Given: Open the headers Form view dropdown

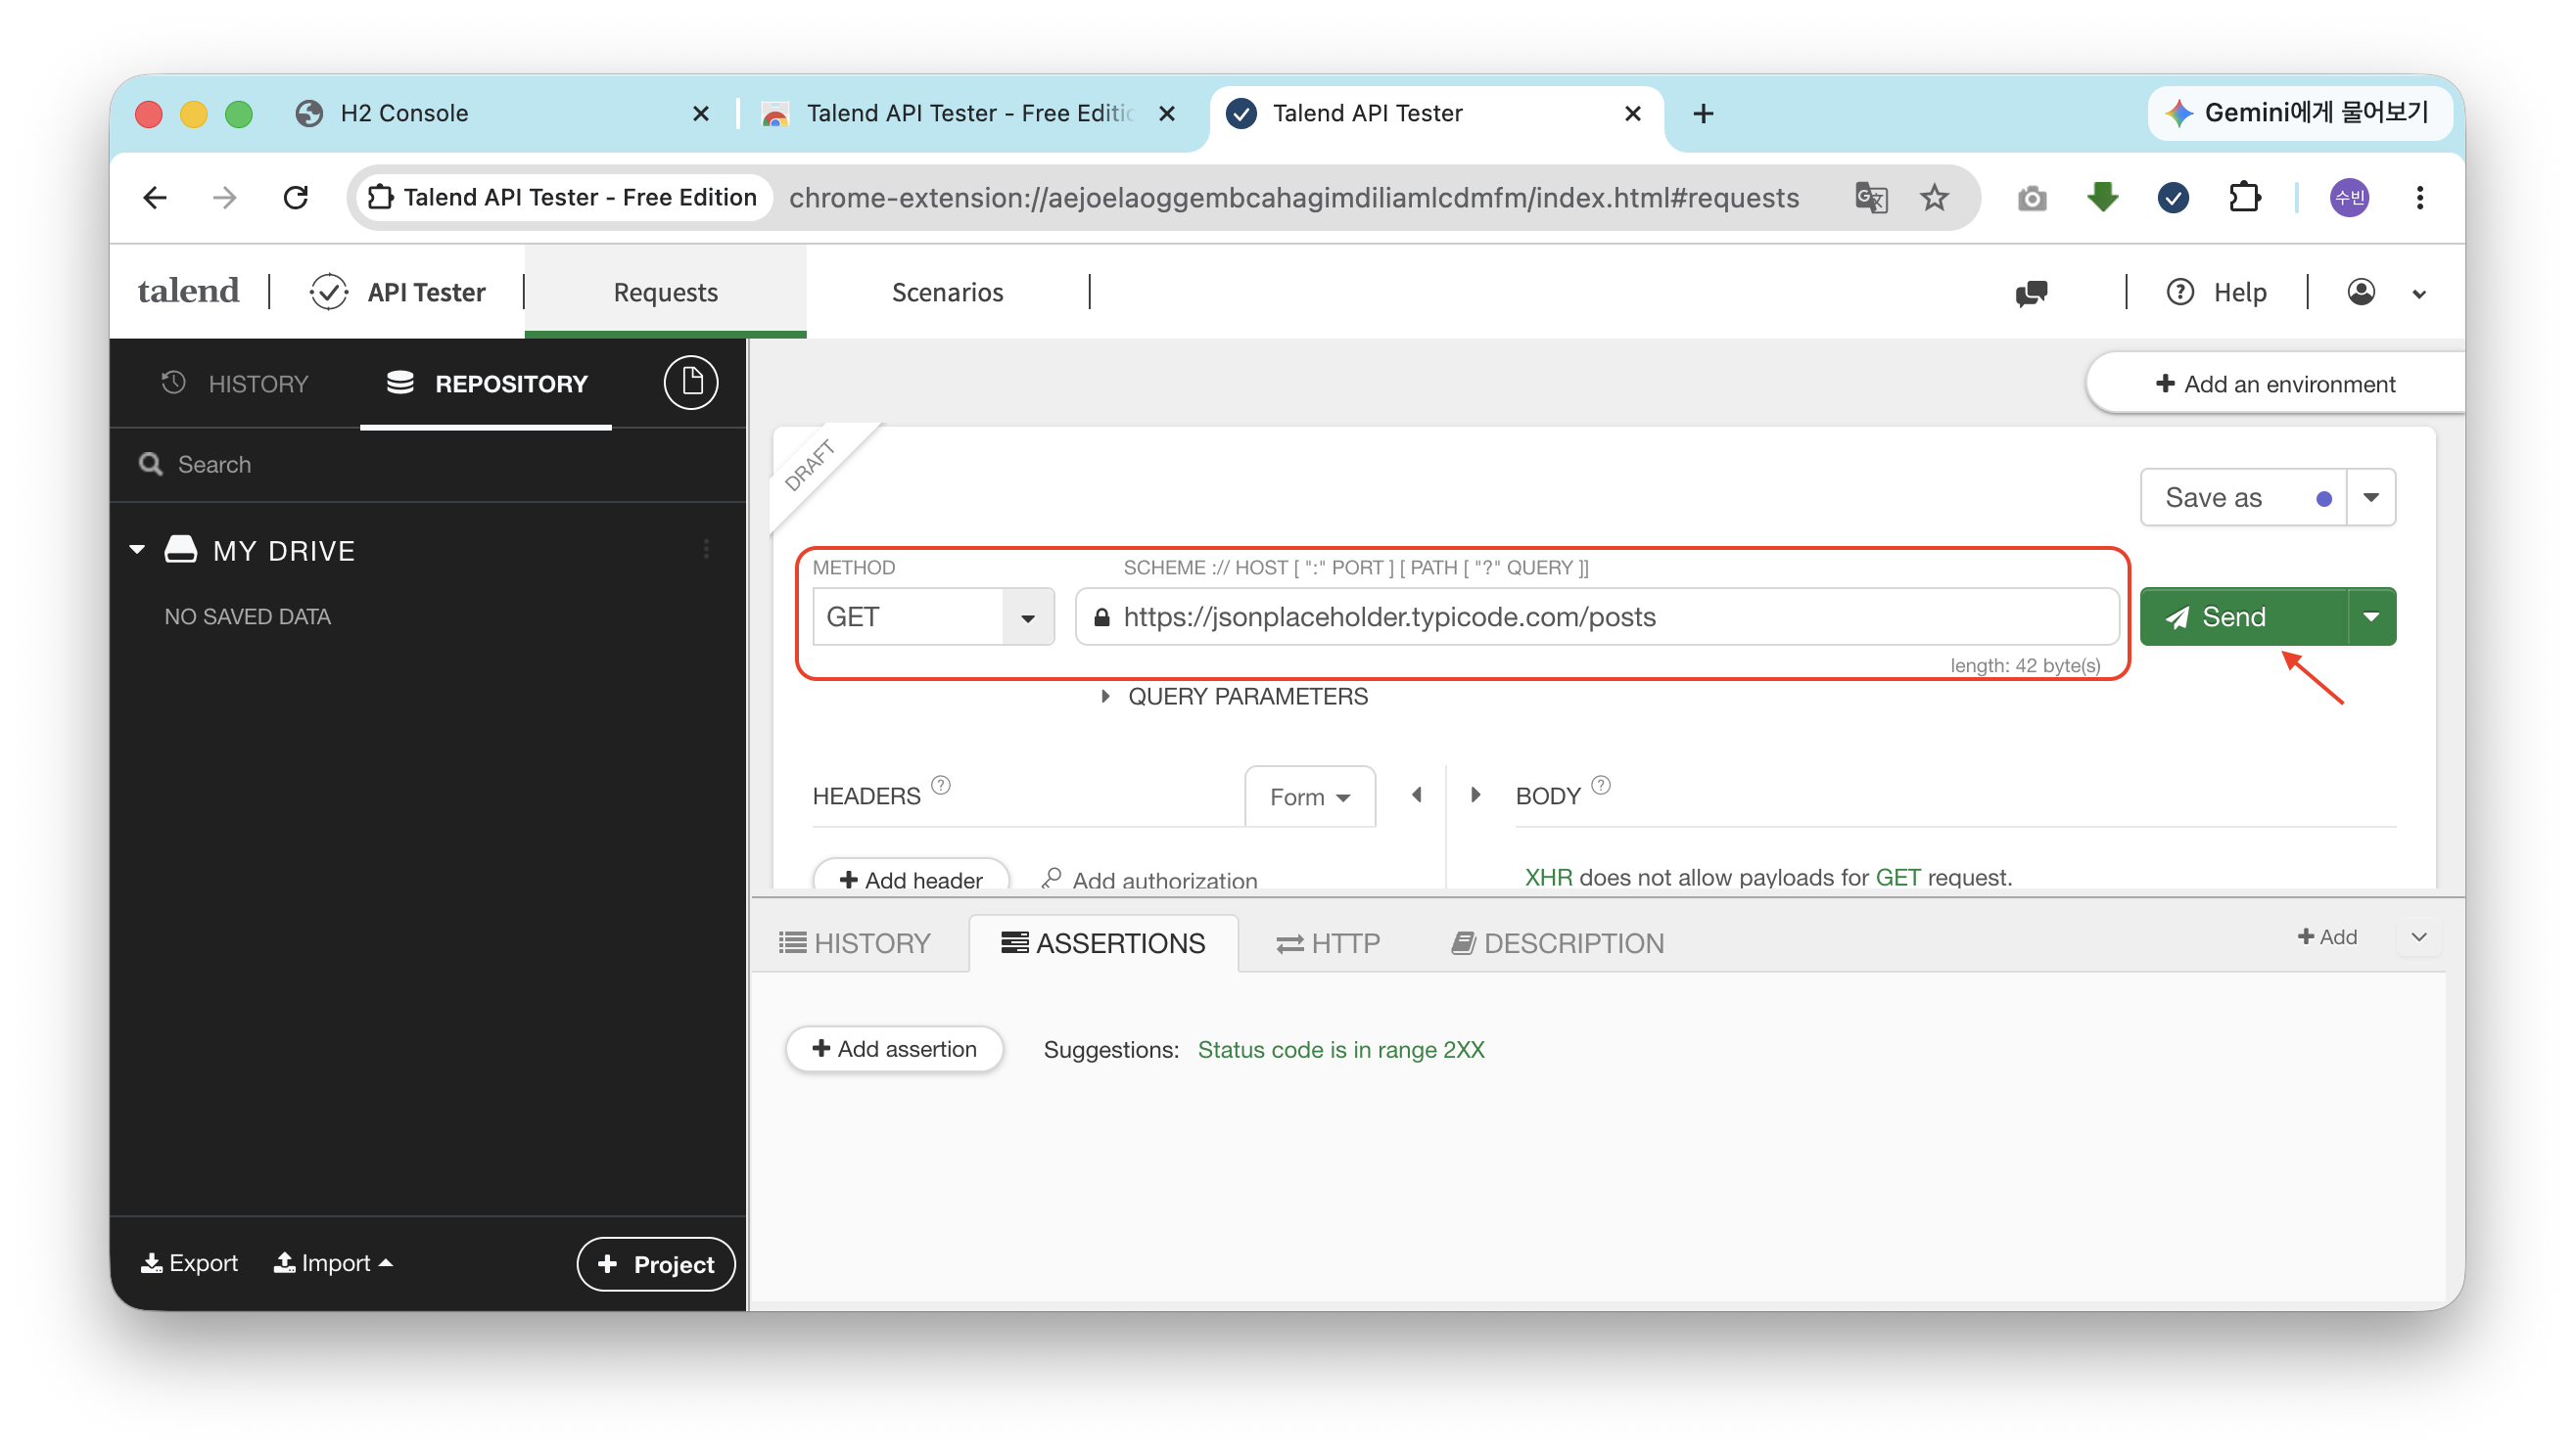Looking at the screenshot, I should point(1309,797).
